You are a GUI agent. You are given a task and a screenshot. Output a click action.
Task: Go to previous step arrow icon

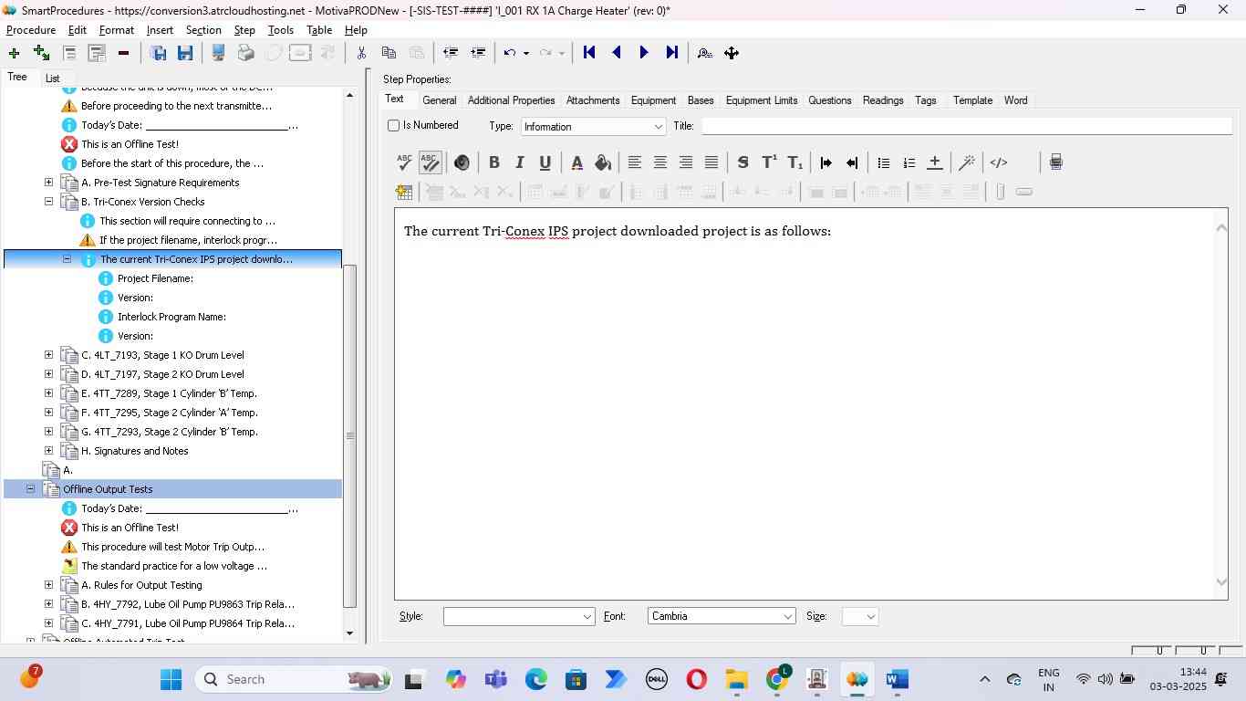[617, 53]
